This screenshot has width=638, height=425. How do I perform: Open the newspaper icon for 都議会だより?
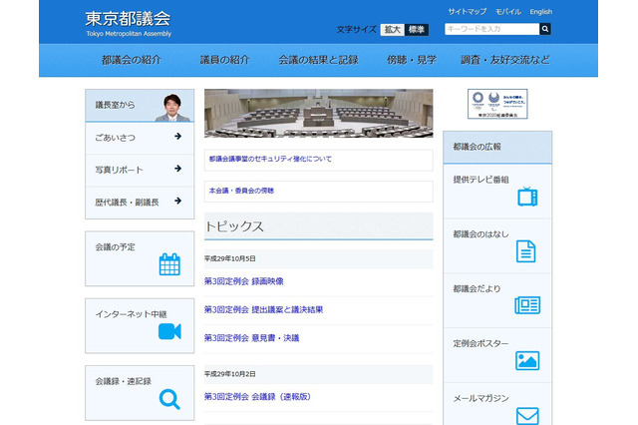click(x=527, y=305)
